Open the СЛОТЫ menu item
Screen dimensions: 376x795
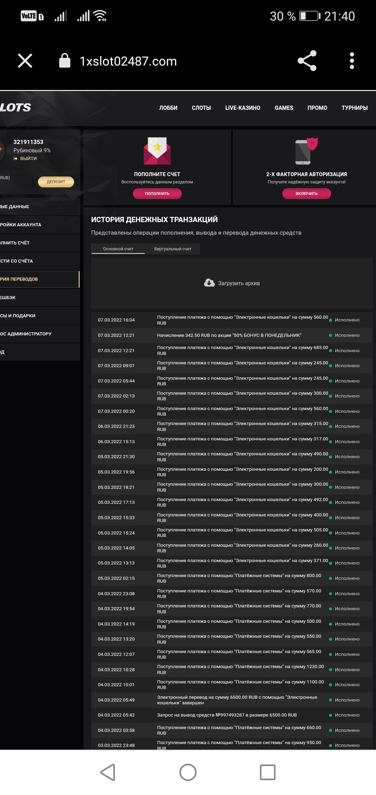[x=201, y=108]
